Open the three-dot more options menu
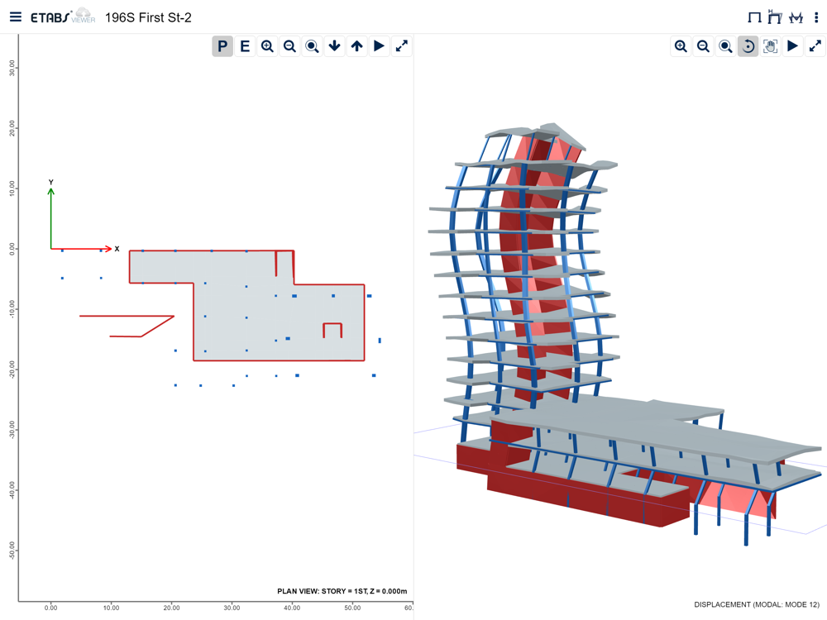The width and height of the screenshot is (827, 620). 816,17
